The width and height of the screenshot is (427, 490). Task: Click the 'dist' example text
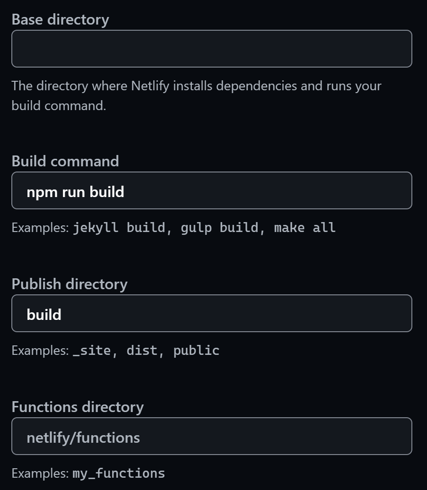[x=141, y=350]
